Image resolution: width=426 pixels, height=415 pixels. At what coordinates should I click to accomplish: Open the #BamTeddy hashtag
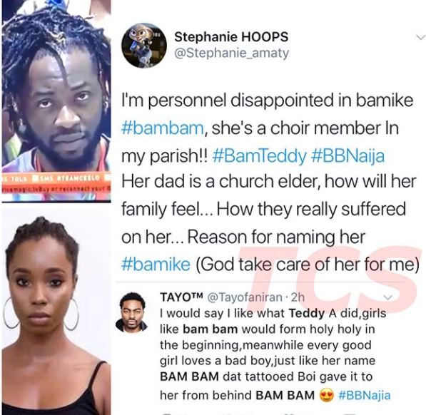(x=259, y=156)
